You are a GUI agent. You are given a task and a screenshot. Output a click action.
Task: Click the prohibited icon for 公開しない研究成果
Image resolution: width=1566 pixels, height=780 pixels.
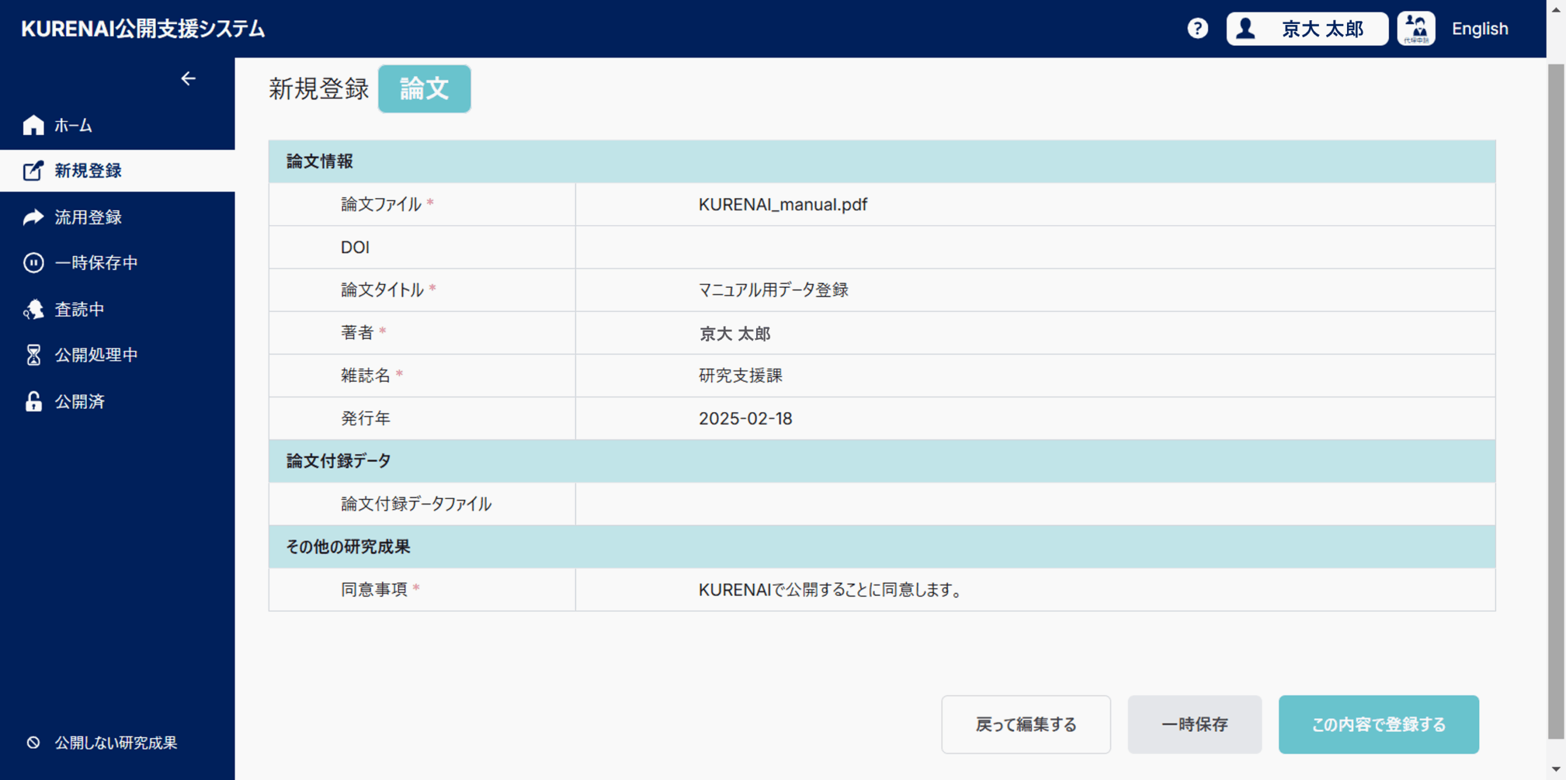(33, 742)
